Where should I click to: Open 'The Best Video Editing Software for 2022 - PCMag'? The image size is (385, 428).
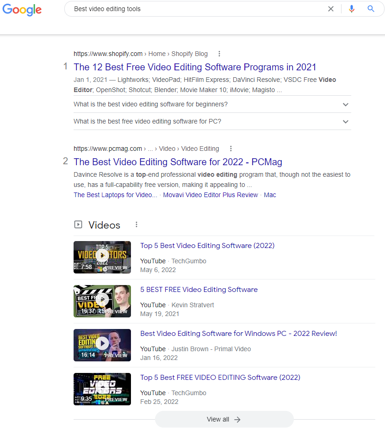(178, 162)
